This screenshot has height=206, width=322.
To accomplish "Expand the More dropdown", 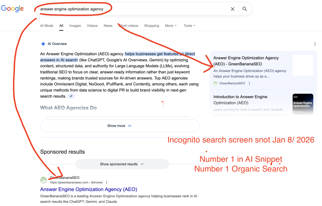I will 171,26.
